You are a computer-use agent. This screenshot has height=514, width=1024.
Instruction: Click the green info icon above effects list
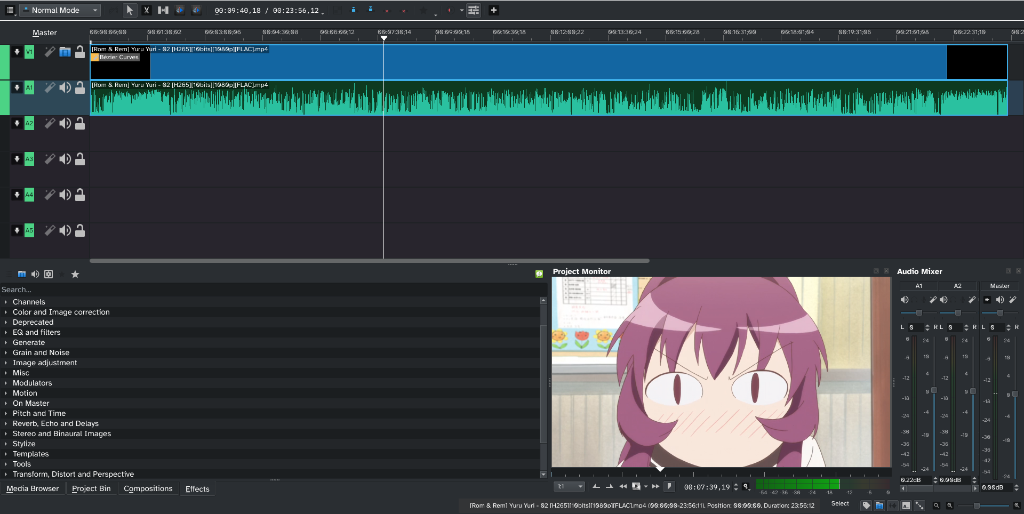[539, 274]
